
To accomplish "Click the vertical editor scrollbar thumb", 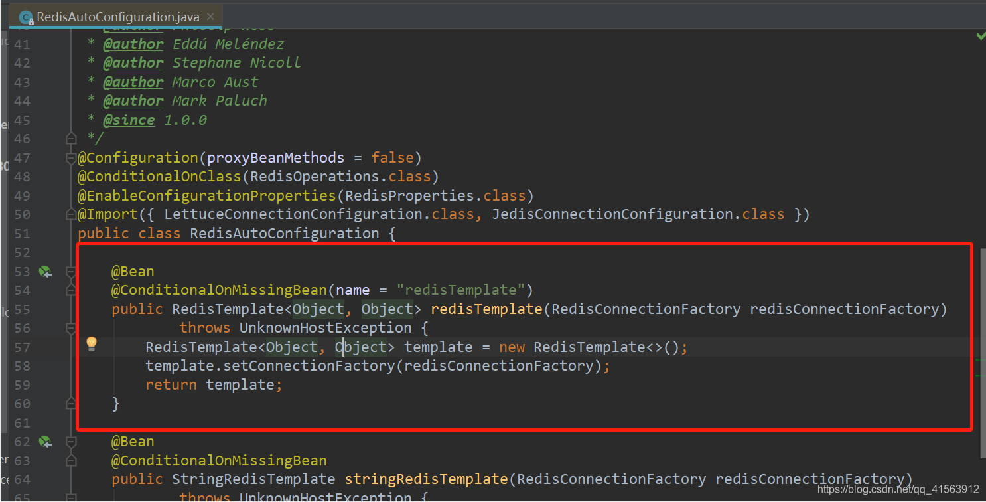I will (x=983, y=352).
